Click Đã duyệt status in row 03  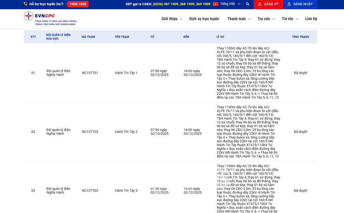[x=300, y=191]
